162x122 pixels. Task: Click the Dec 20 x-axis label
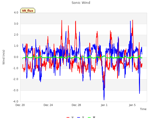click(x=20, y=105)
